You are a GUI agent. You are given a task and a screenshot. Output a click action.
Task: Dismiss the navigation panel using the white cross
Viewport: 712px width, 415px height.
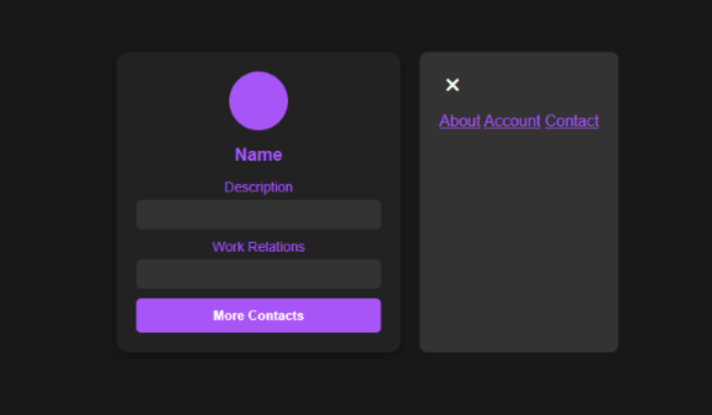coord(452,85)
